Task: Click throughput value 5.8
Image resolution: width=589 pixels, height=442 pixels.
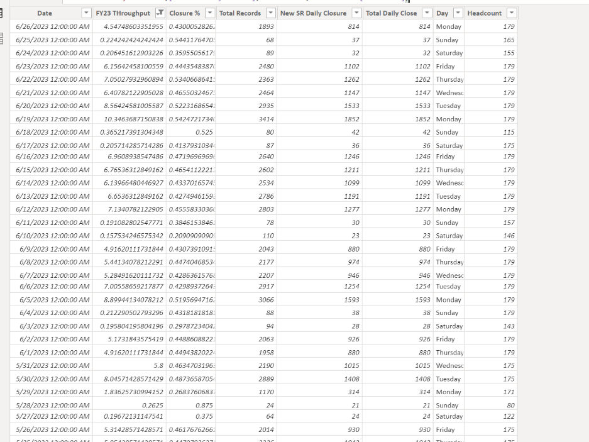Action: click(158, 366)
